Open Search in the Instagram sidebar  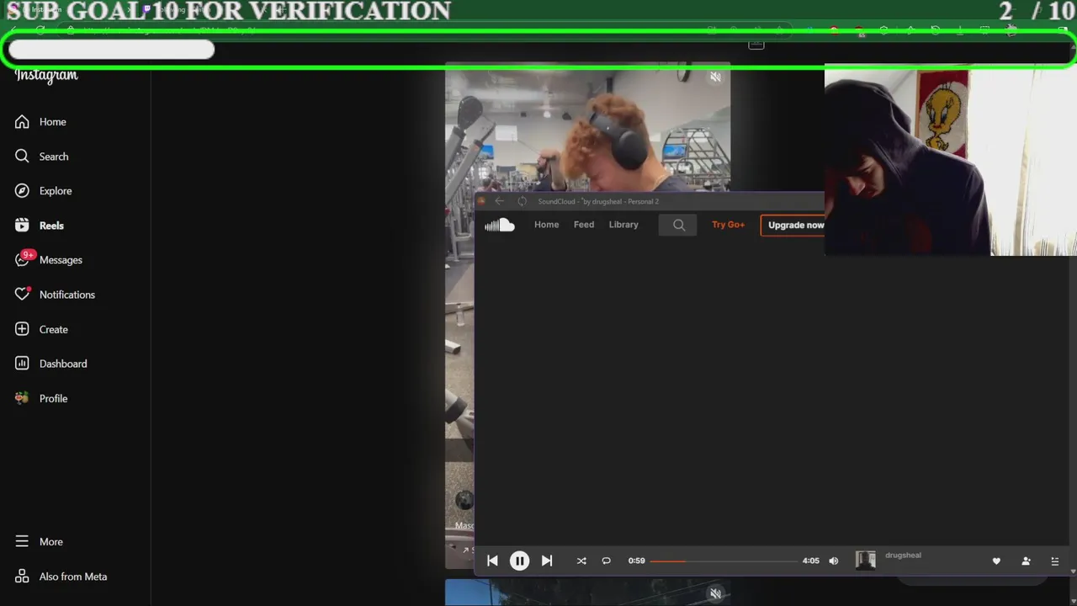pyautogui.click(x=41, y=157)
